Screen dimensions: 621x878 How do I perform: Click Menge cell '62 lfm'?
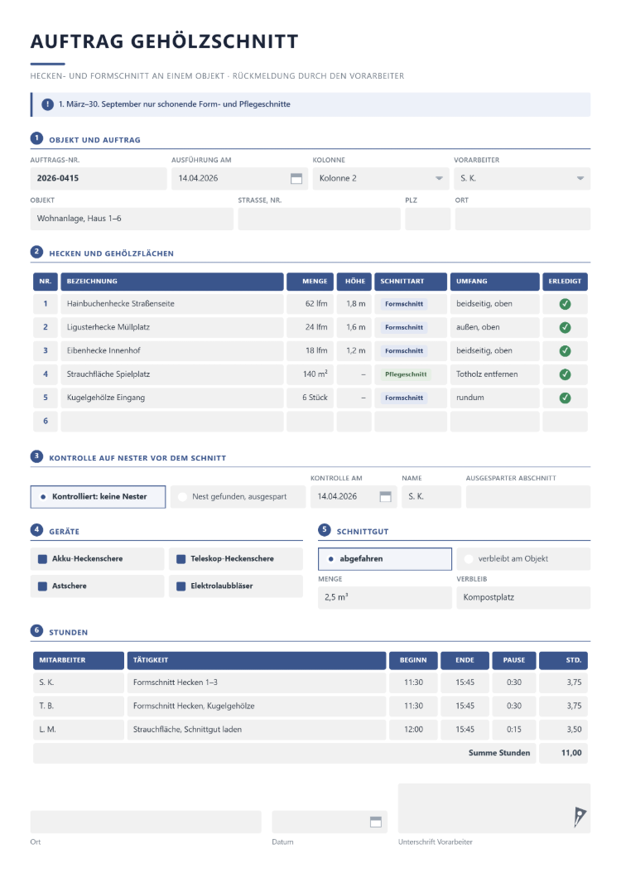(310, 304)
